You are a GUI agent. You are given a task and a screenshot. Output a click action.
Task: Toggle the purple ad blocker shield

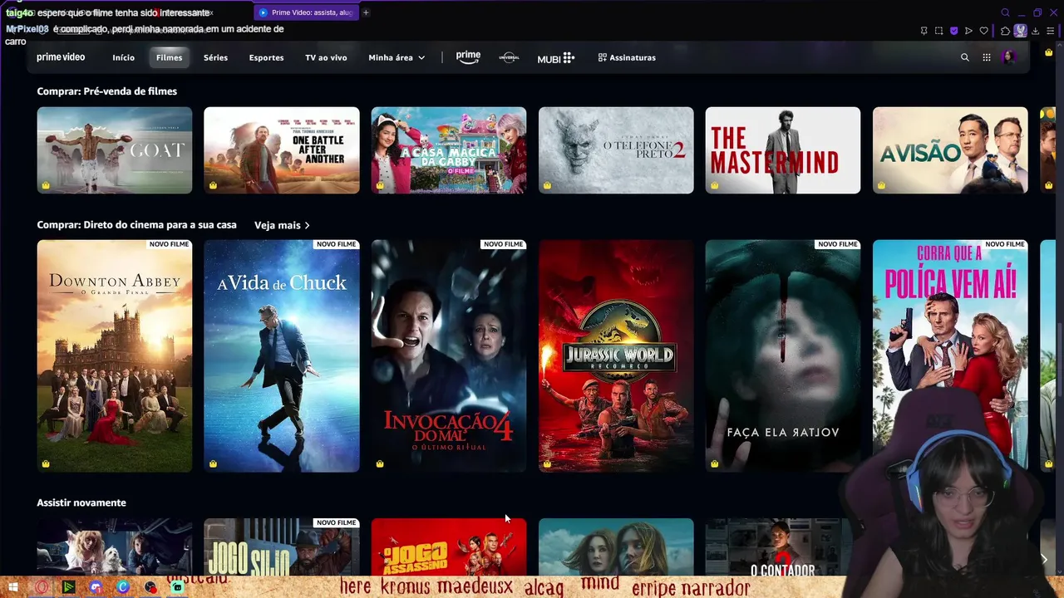(953, 31)
